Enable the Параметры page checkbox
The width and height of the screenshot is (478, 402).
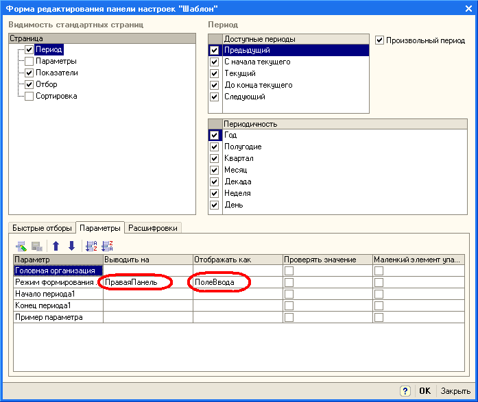[29, 62]
